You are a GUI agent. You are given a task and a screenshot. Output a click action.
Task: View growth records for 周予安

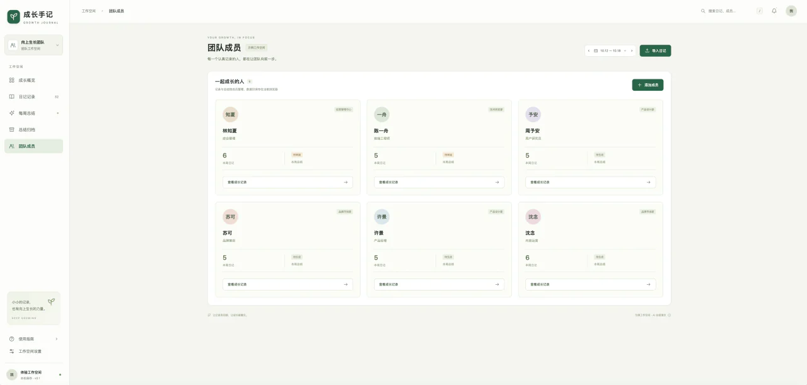(x=591, y=182)
